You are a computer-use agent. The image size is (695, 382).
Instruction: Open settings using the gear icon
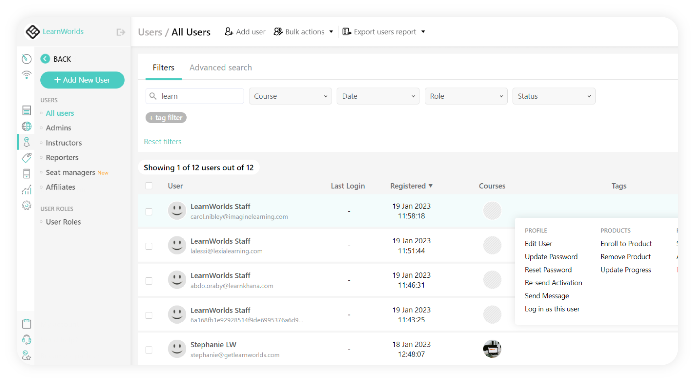pyautogui.click(x=26, y=205)
